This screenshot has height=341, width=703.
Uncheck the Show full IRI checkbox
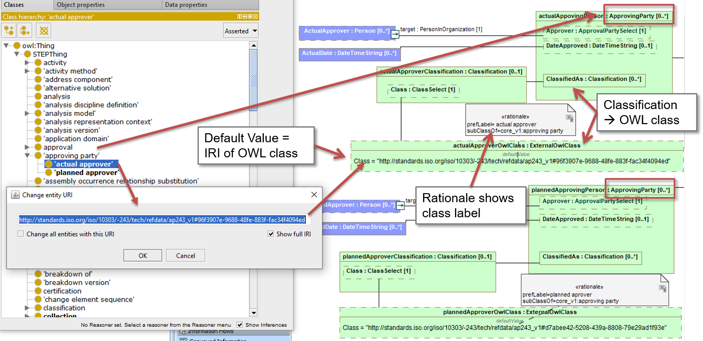[271, 234]
